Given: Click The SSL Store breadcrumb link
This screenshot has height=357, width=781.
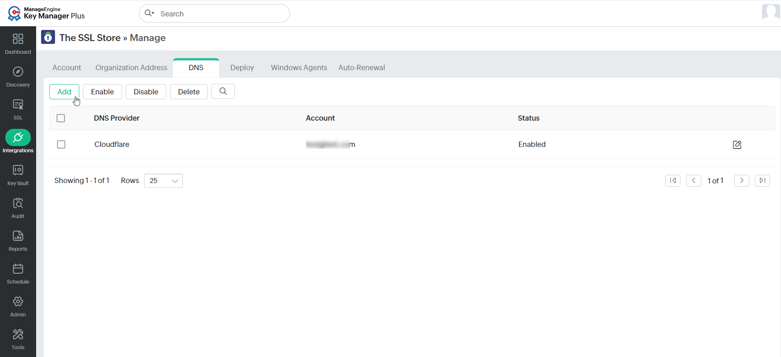Looking at the screenshot, I should pyautogui.click(x=90, y=38).
